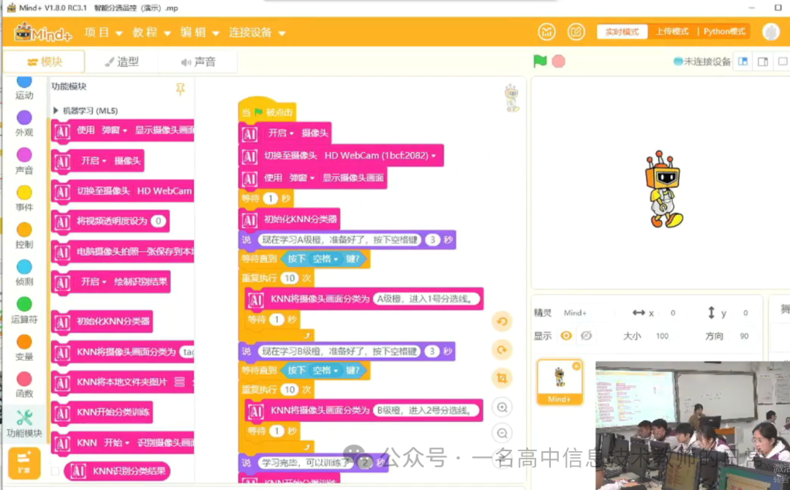Viewport: 790px width, 490px height.
Task: Click the screenshot crop icon near the stage
Action: [503, 377]
